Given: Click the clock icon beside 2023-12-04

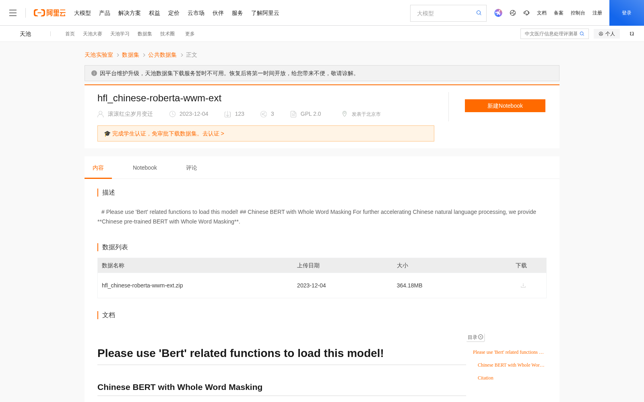Looking at the screenshot, I should 172,114.
